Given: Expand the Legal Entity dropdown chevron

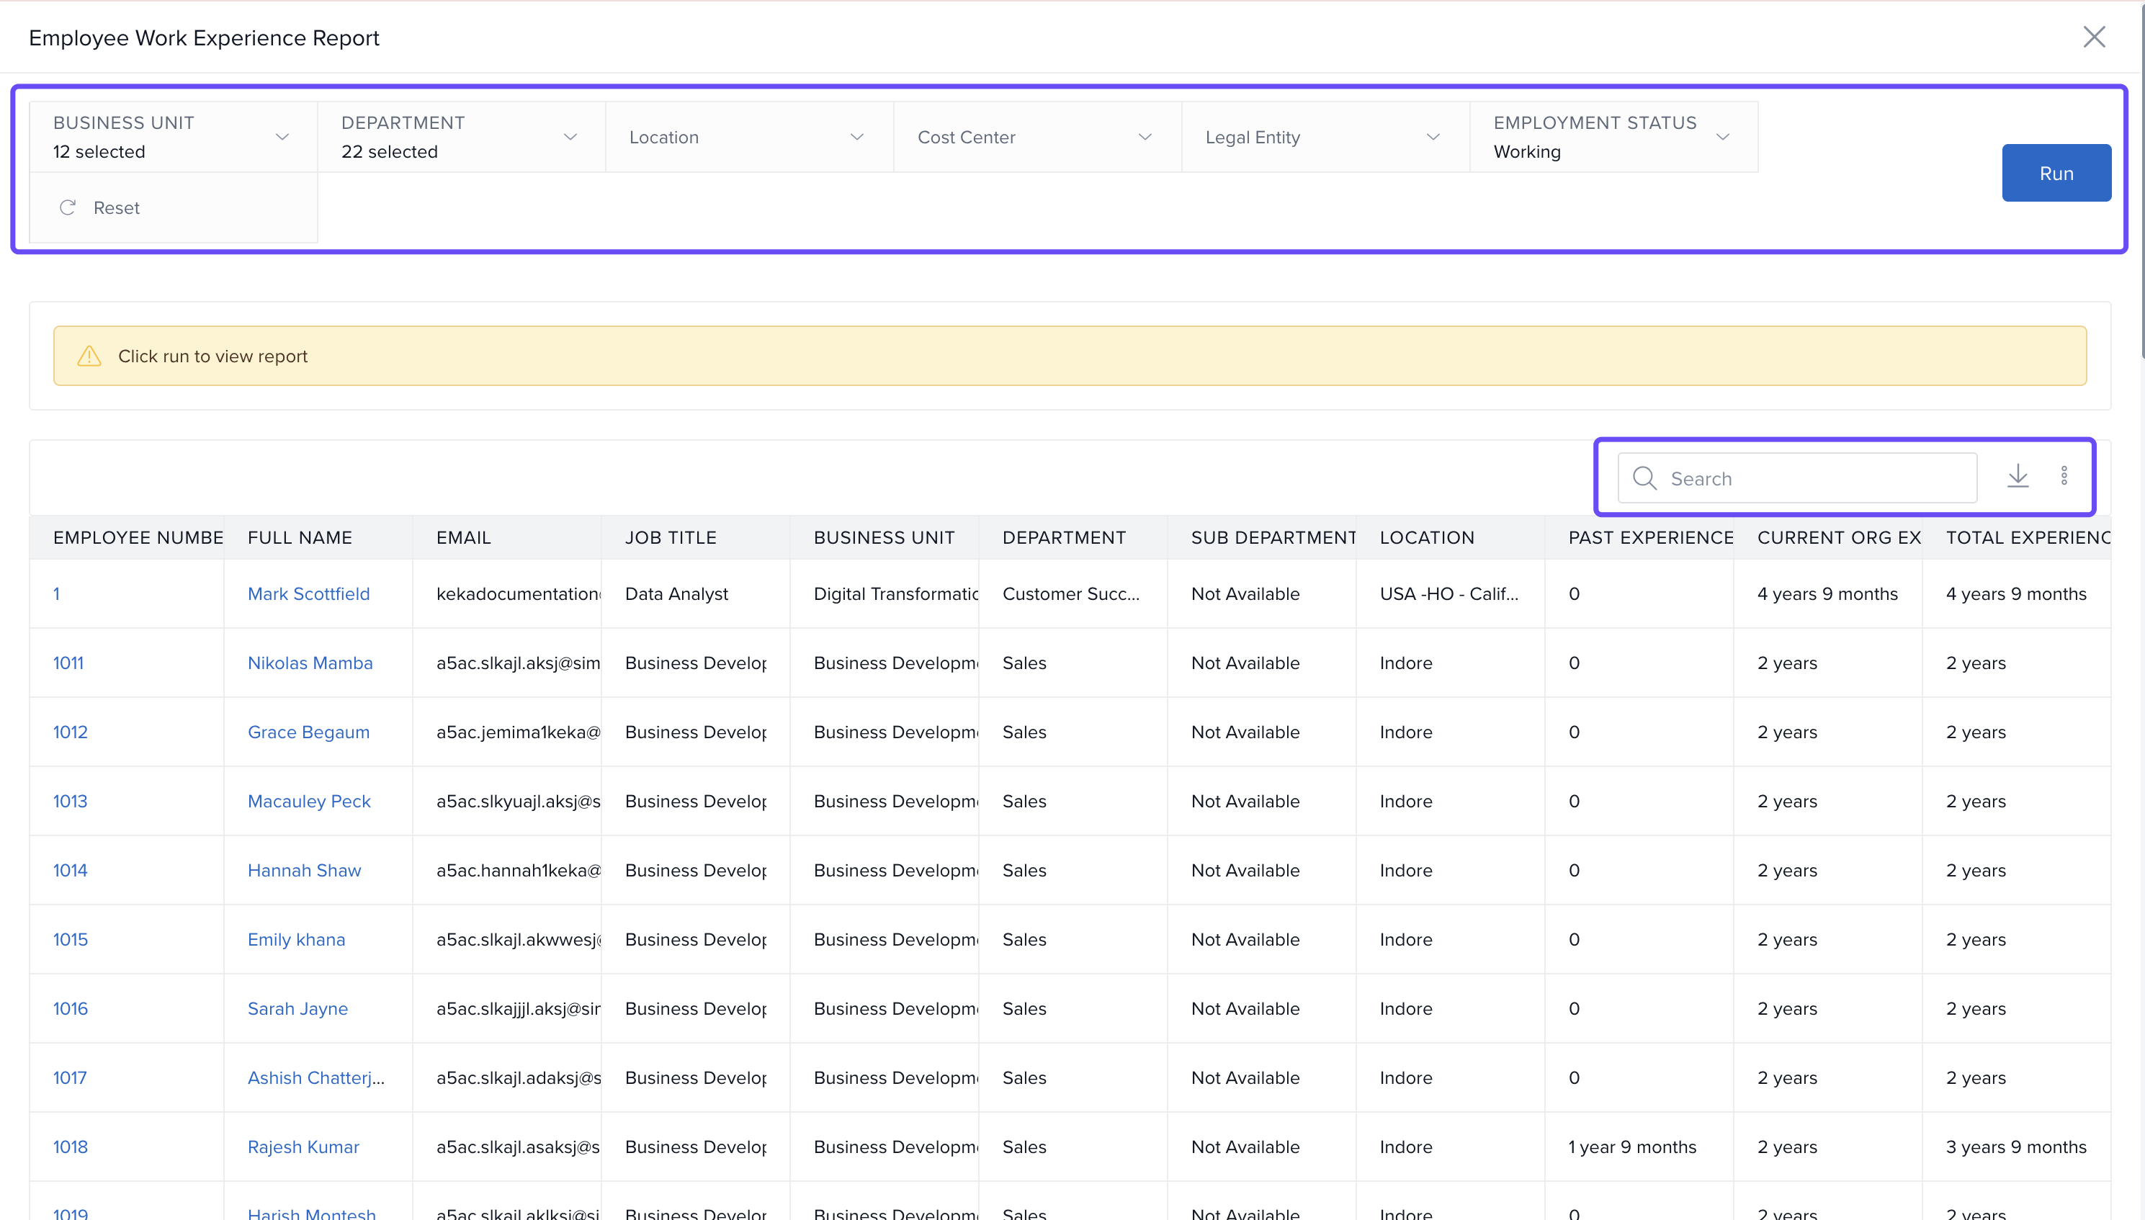Looking at the screenshot, I should tap(1433, 137).
